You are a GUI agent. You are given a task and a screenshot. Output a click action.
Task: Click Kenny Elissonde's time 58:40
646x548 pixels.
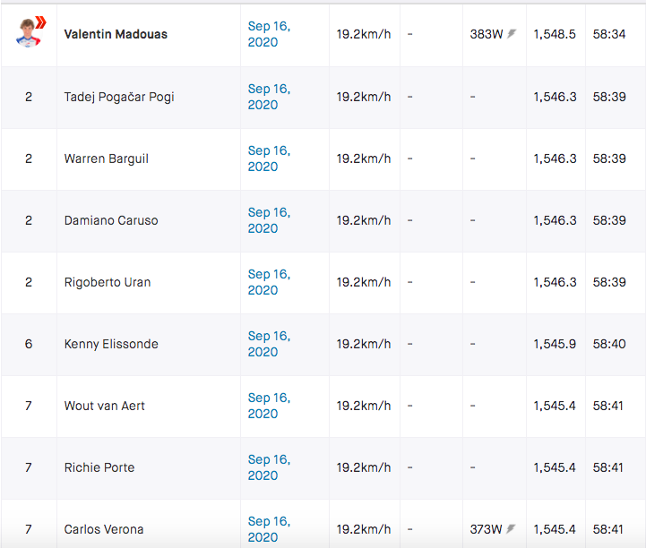(x=609, y=344)
